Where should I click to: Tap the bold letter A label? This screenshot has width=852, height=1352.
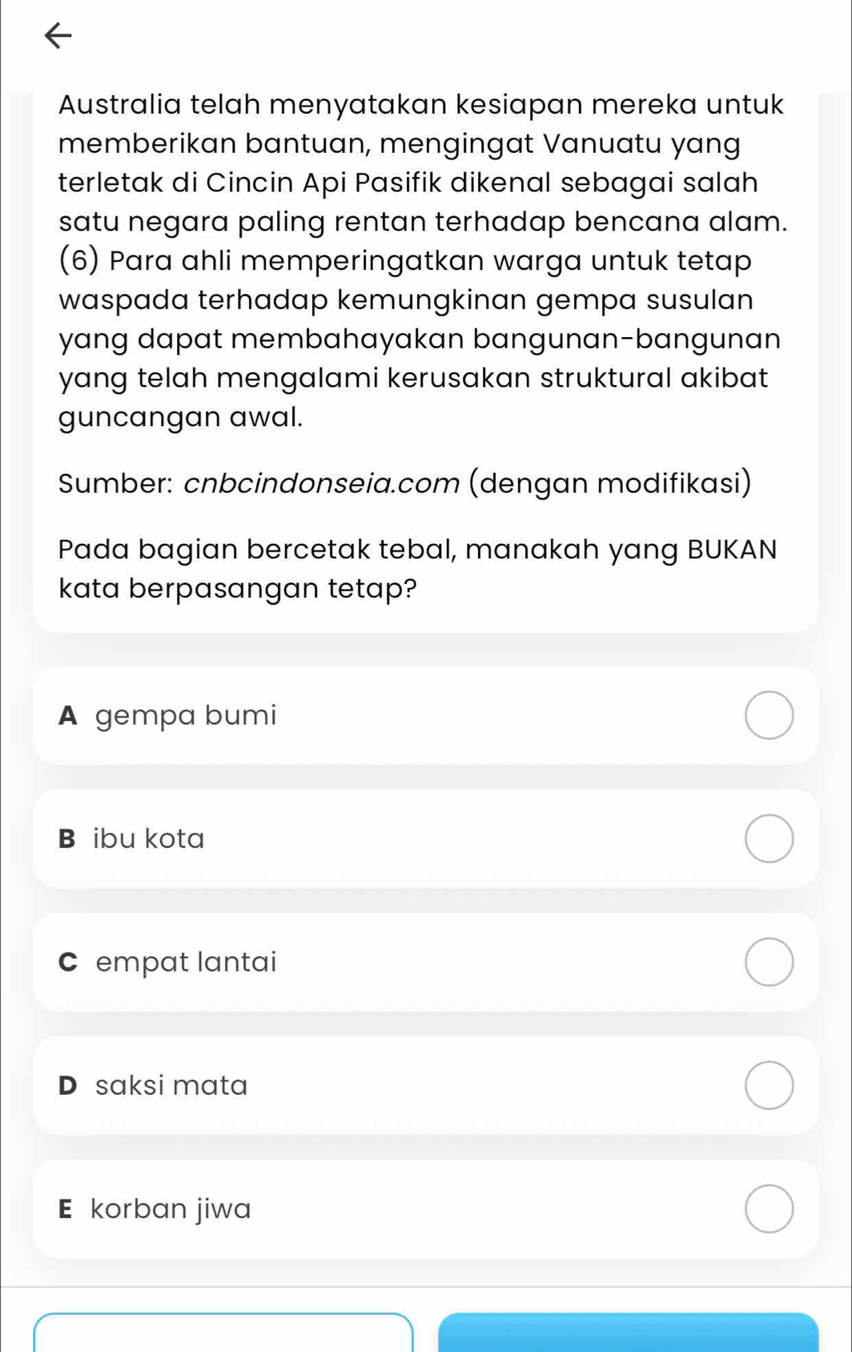click(x=68, y=715)
